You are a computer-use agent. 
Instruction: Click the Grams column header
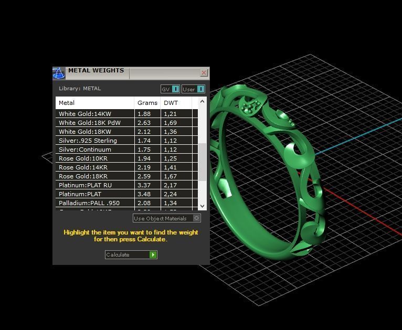[x=147, y=103]
